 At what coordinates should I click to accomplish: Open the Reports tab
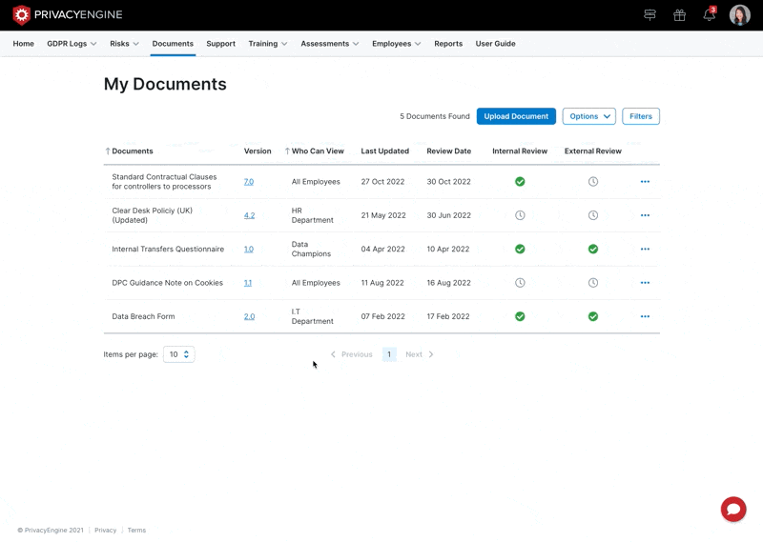(x=448, y=44)
